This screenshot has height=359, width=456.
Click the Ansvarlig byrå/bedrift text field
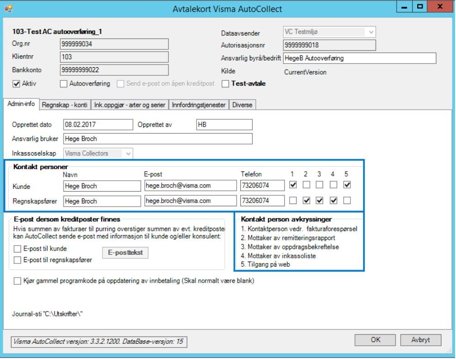(x=359, y=58)
